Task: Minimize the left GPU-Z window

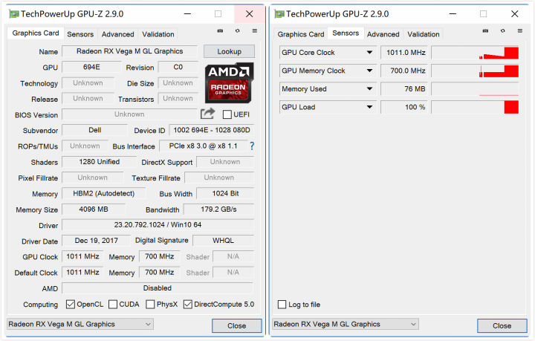Action: [187, 14]
